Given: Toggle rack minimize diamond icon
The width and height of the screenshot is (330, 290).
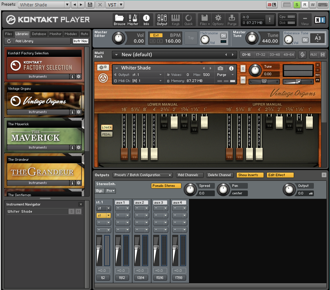Looking at the screenshot, I should tap(302, 55).
